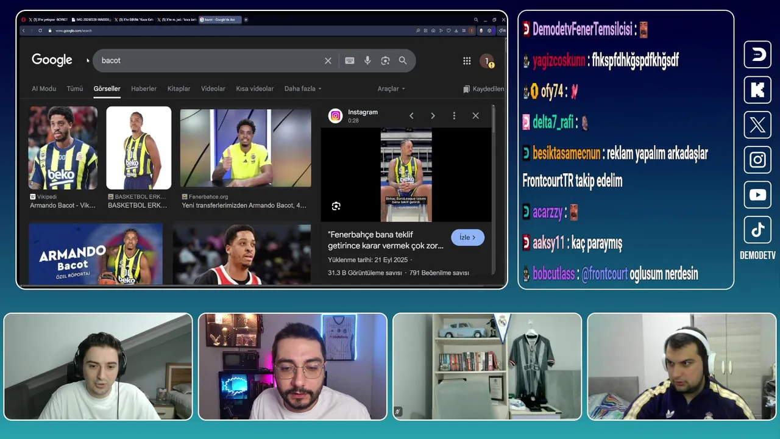The width and height of the screenshot is (780, 439).
Task: Switch to the 'X'te yetinpor' browser tab
Action: click(48, 20)
